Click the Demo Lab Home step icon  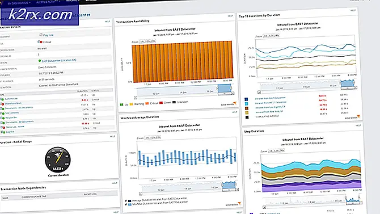click(3, 127)
